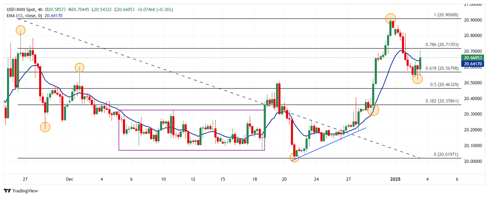Select the orange circle at the 20.90688 peak
Screen dimensions: 489x197
[391, 18]
